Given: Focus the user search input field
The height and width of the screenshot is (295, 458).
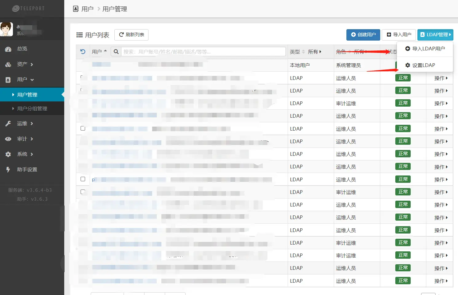Looking at the screenshot, I should pos(203,52).
